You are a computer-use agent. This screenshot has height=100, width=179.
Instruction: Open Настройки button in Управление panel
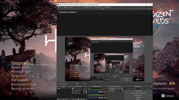click(x=138, y=97)
